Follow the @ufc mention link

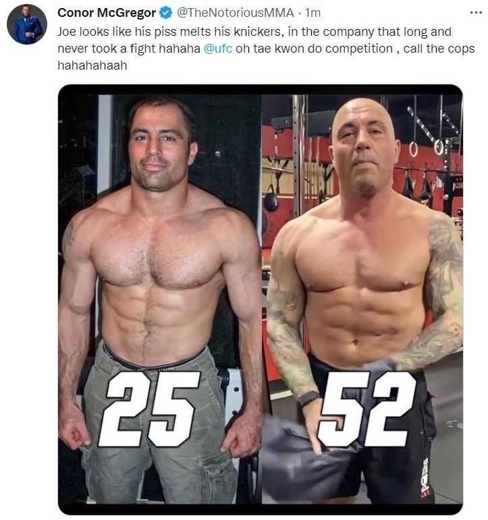click(x=218, y=49)
